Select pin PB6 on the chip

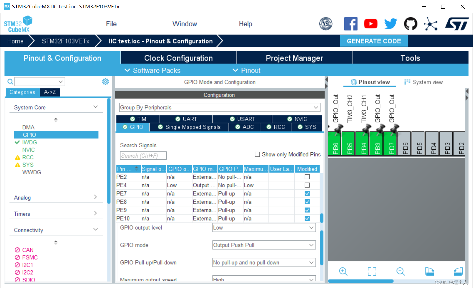pos(334,143)
